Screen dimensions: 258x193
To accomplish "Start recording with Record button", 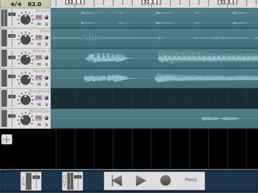I will coord(165,181).
